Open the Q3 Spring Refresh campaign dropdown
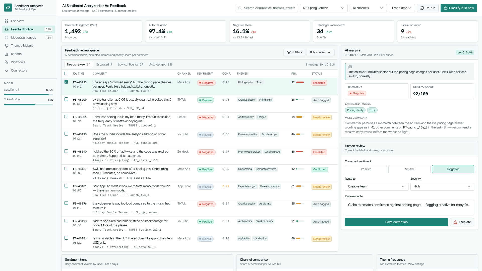Viewport: 482px width, 271px height. click(324, 8)
